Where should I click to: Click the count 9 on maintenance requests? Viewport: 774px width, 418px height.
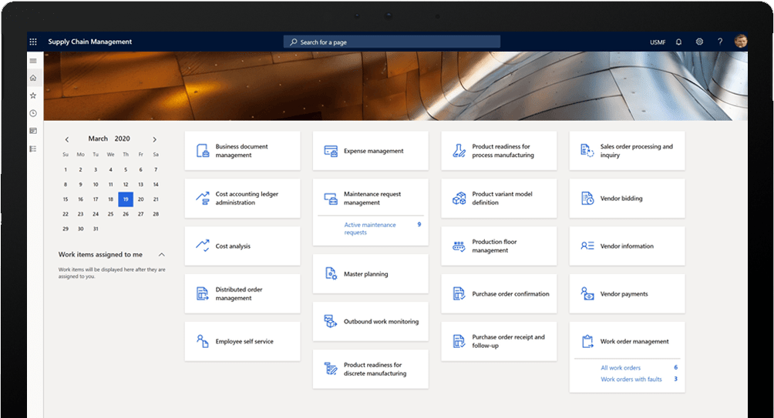[x=419, y=224]
